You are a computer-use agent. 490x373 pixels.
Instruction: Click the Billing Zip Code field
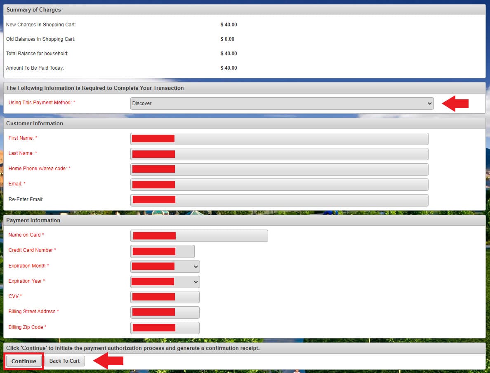(x=165, y=328)
